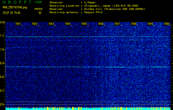Click the HROFFT title text
173x110 pixels.
(x=17, y=2)
